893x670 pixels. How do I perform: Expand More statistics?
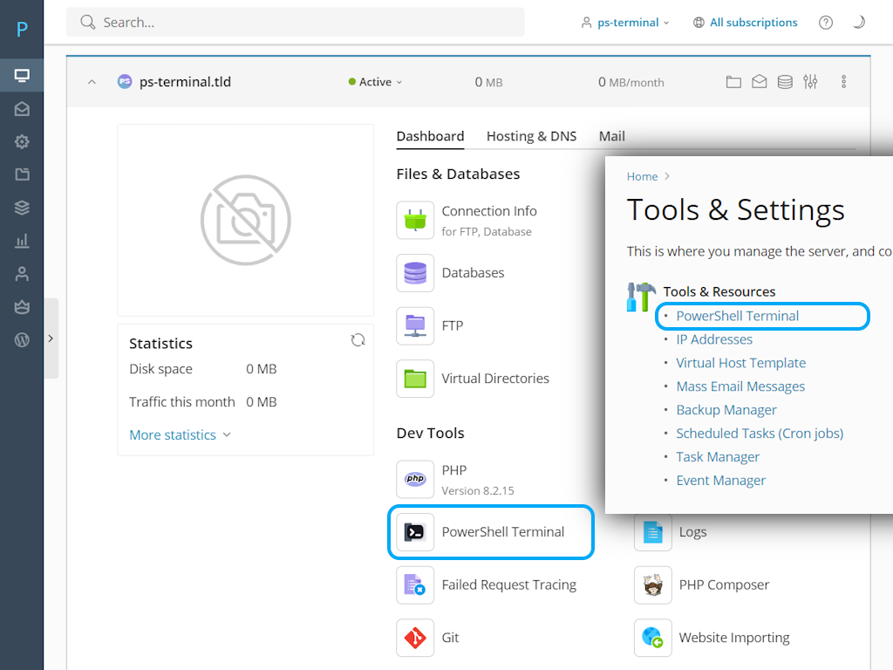[180, 434]
